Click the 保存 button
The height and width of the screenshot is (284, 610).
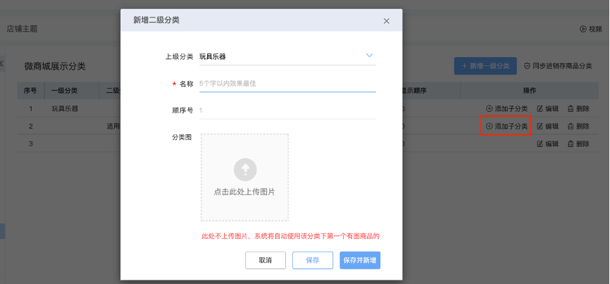(312, 260)
